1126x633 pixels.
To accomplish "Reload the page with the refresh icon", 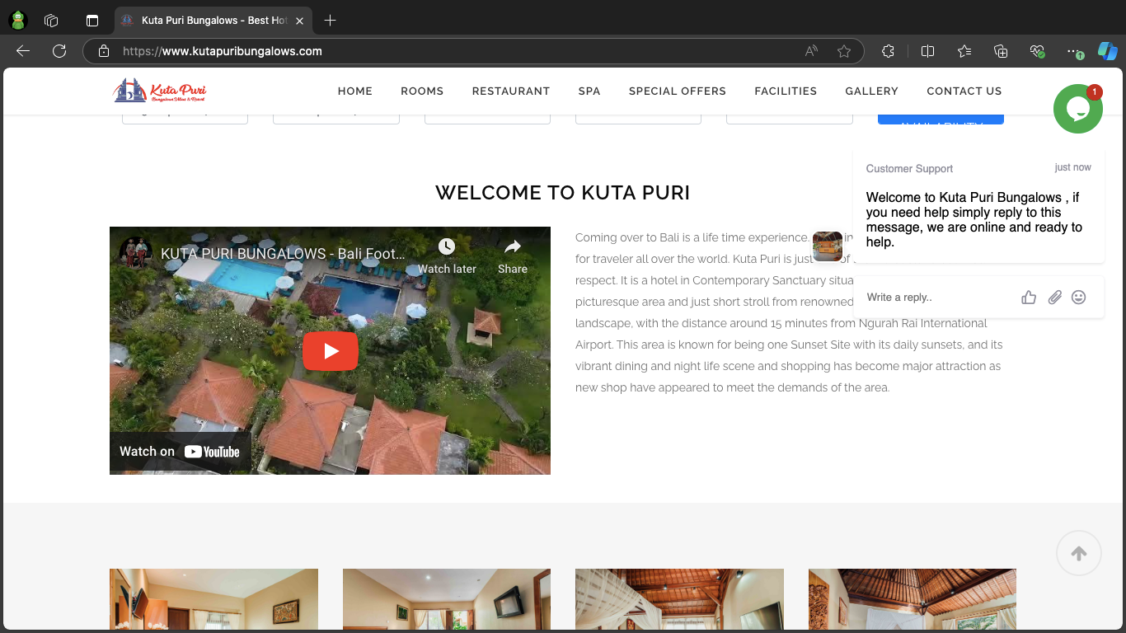I will (x=59, y=51).
